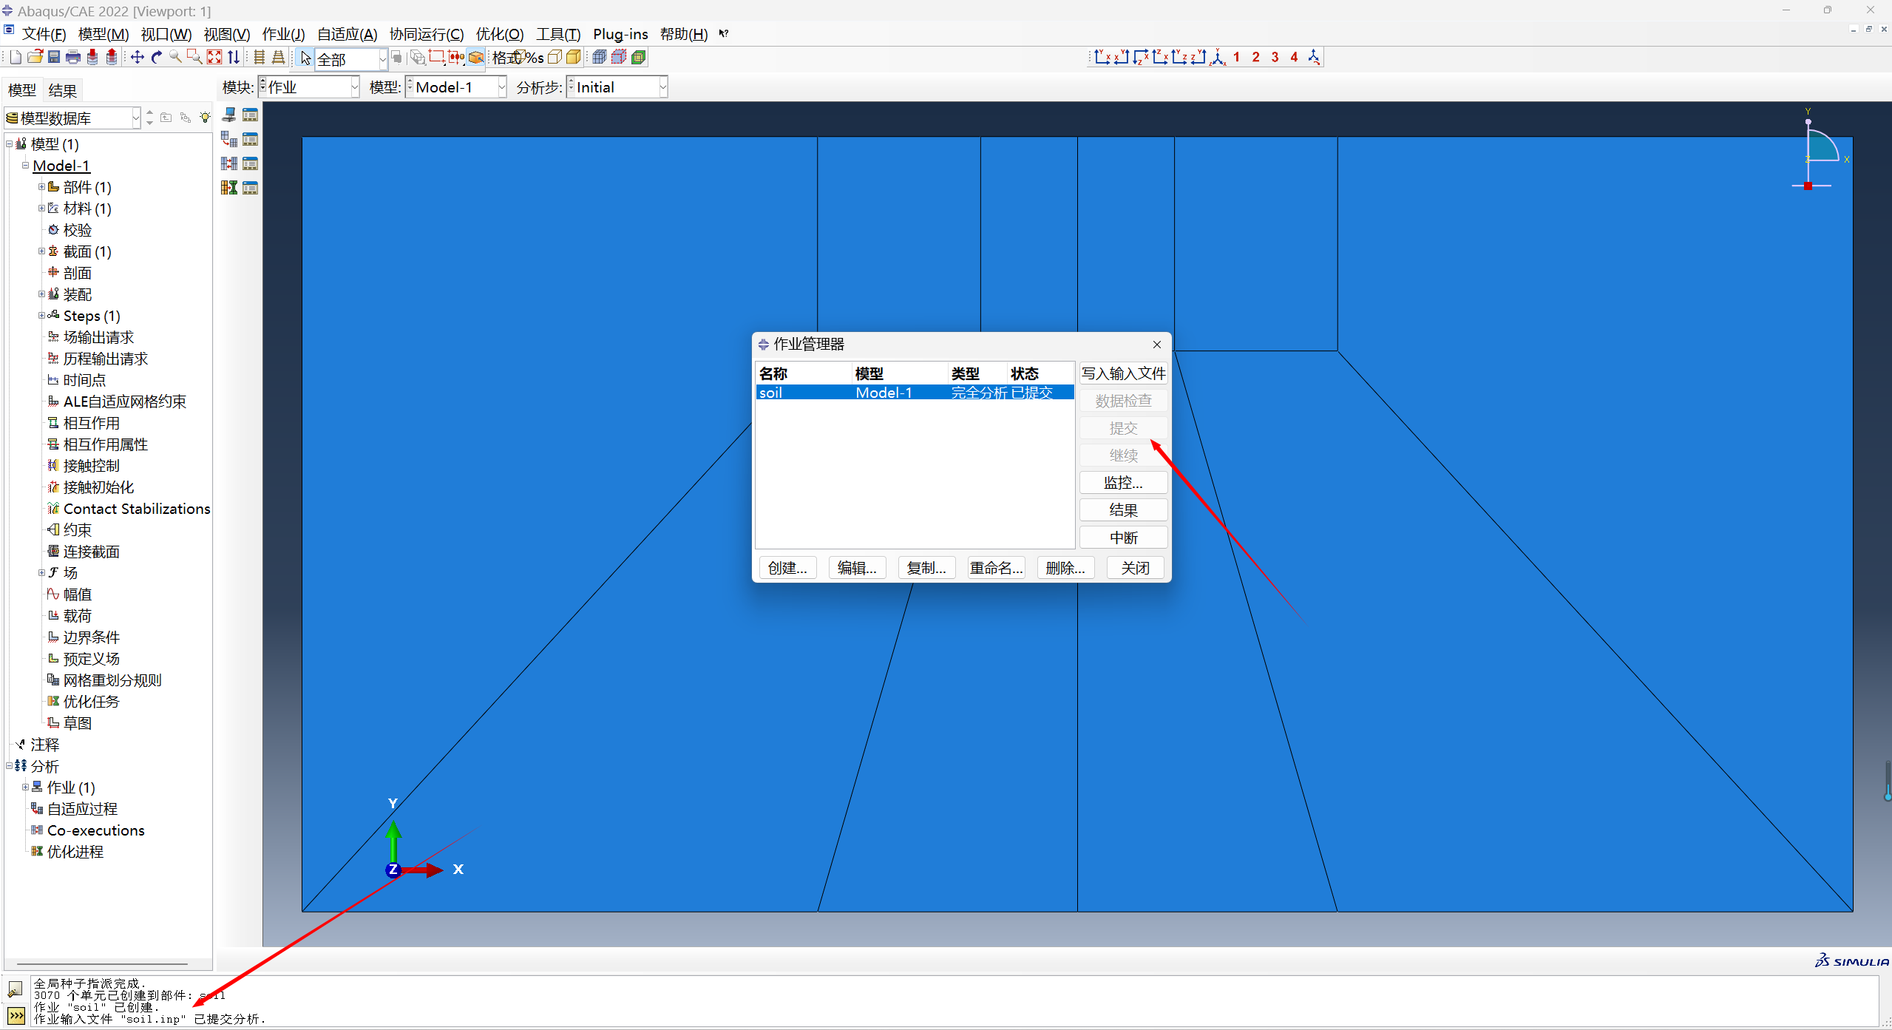1892x1030 pixels.
Task: Expand the Steps (1) tree node
Action: click(41, 316)
